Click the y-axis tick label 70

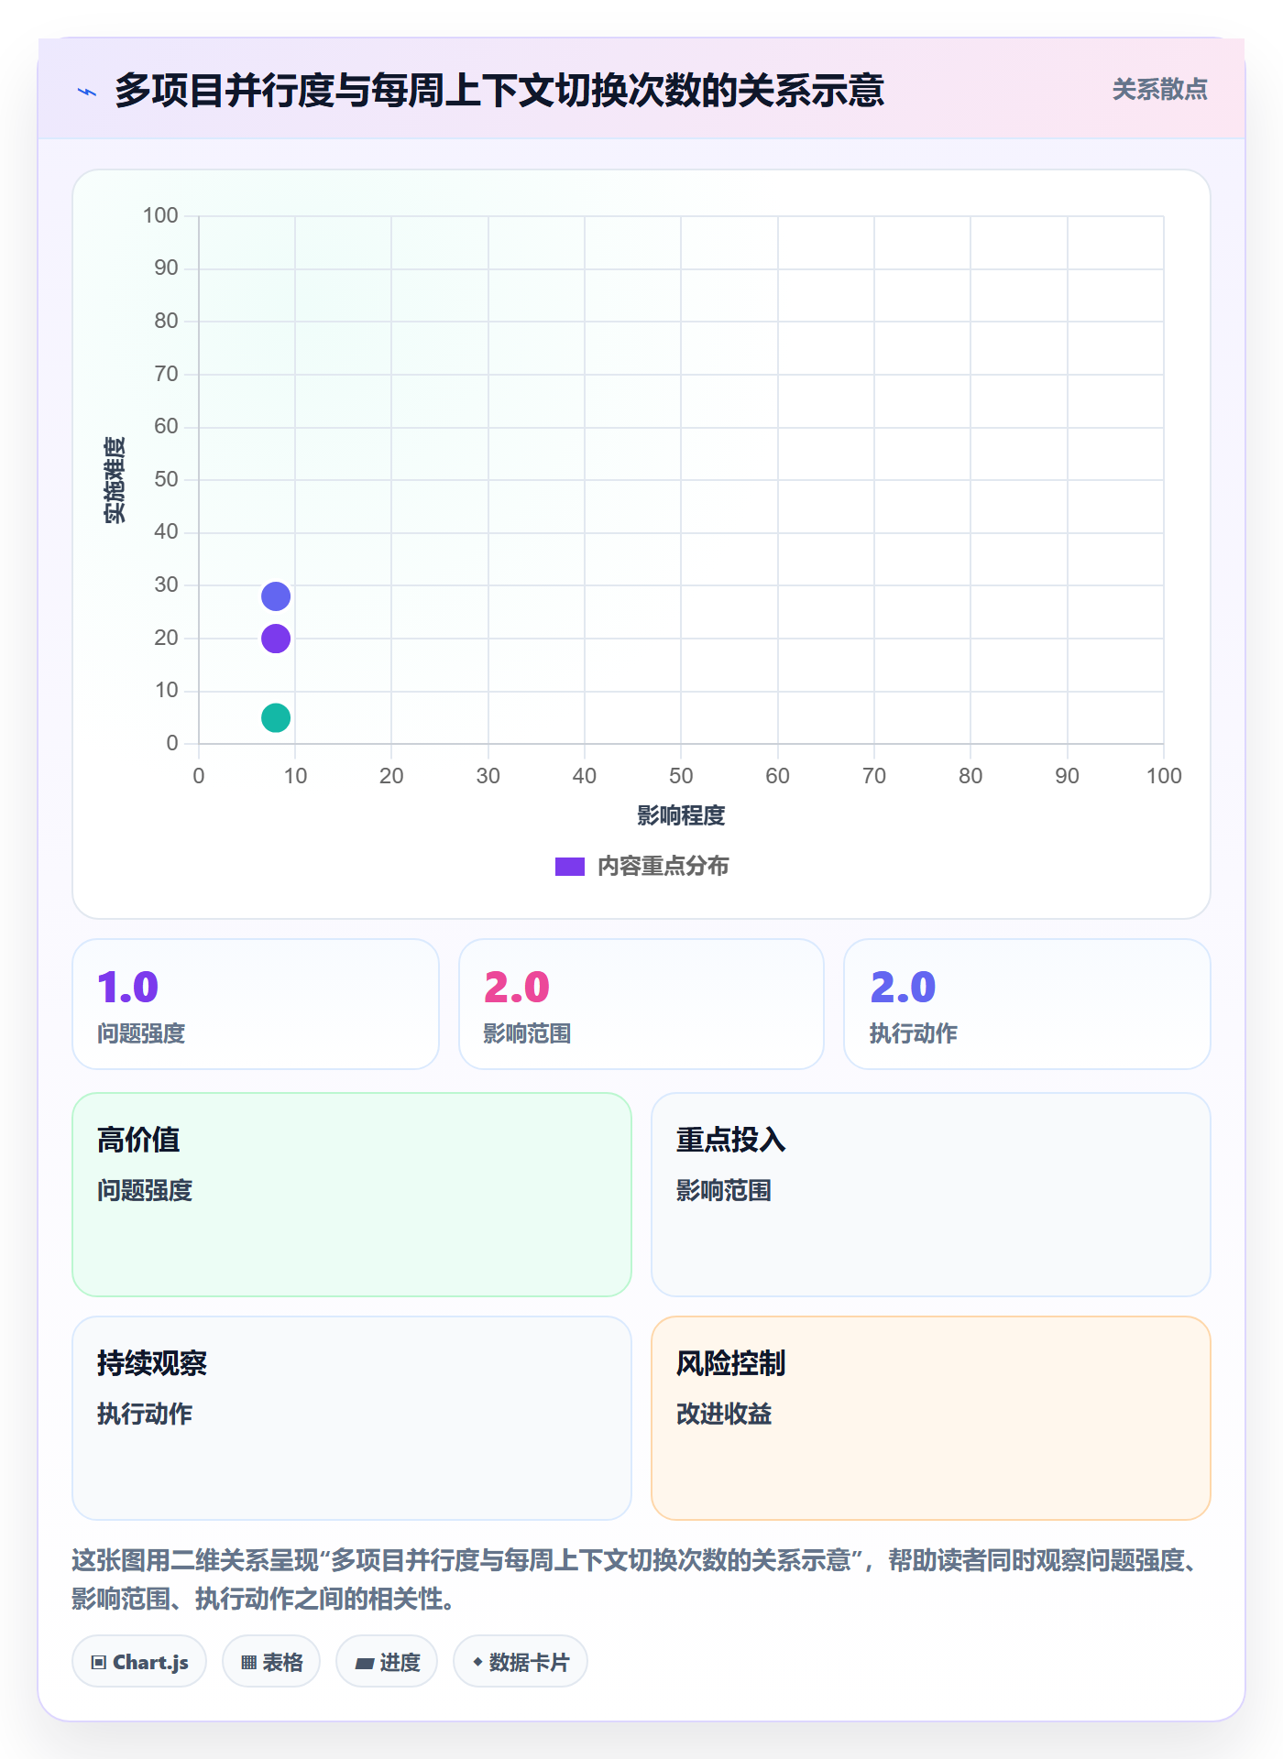pyautogui.click(x=166, y=374)
